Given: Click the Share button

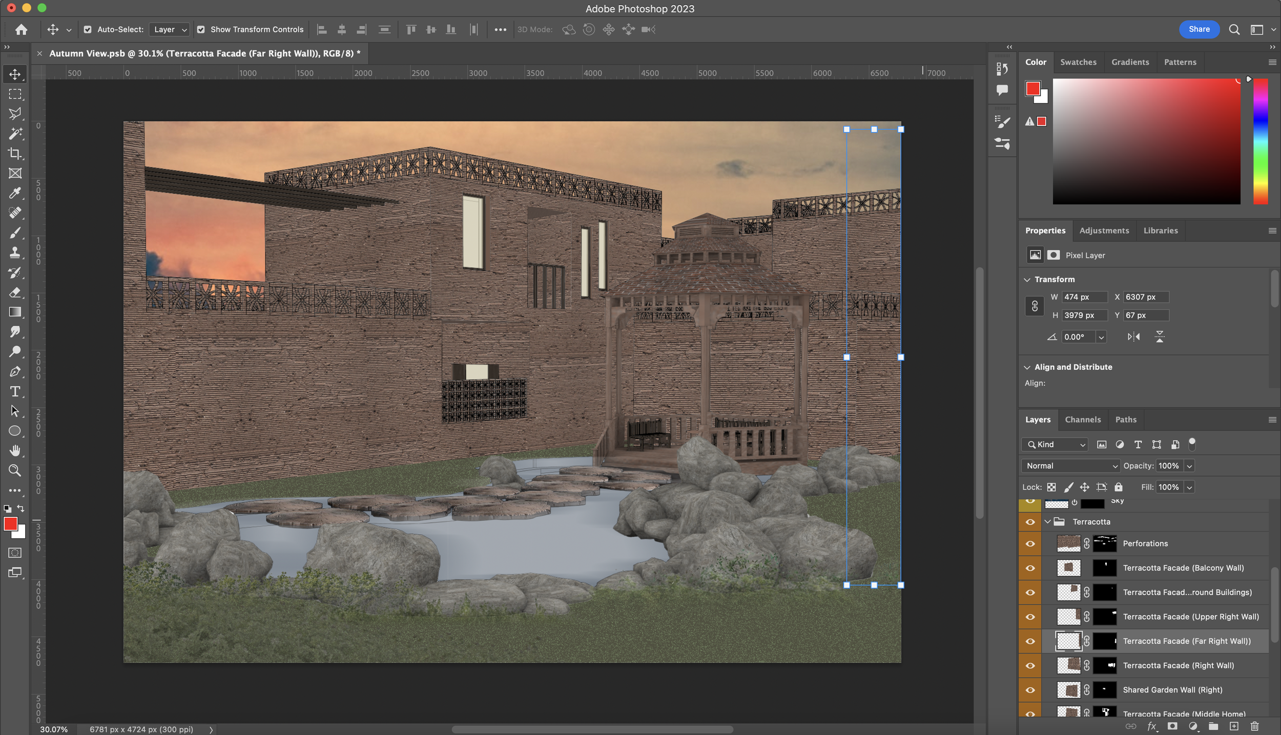Looking at the screenshot, I should 1199,29.
